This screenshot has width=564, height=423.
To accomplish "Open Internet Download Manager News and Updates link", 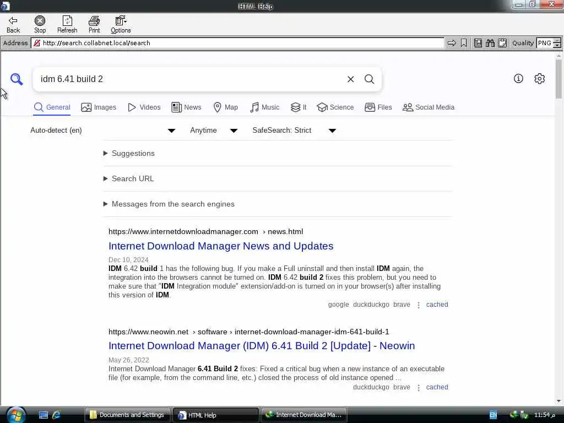I will click(221, 246).
